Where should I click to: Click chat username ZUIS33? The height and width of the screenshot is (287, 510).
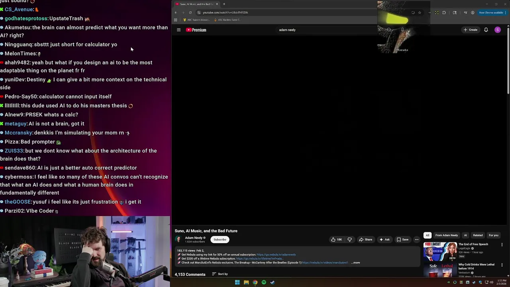click(14, 151)
